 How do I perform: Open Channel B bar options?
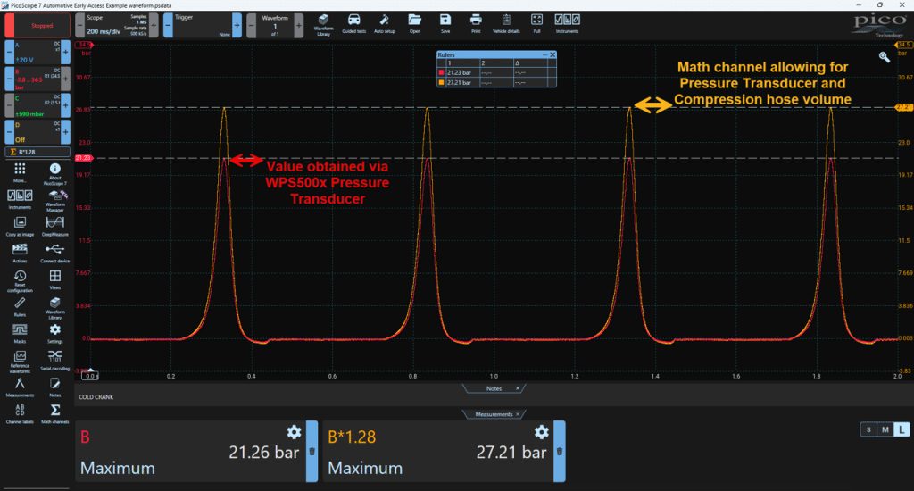[x=37, y=79]
